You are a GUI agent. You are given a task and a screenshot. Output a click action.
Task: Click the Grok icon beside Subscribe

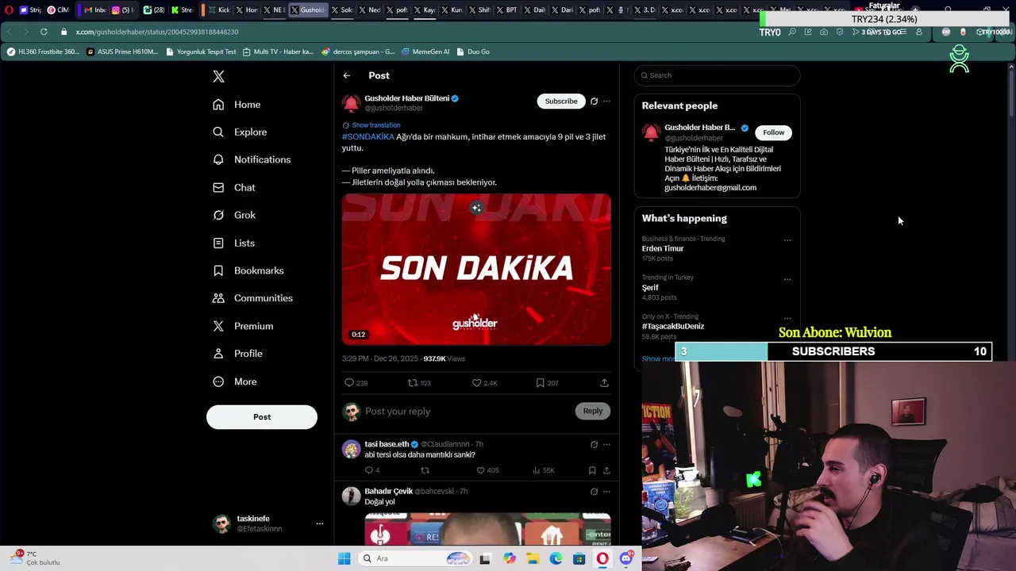click(594, 102)
